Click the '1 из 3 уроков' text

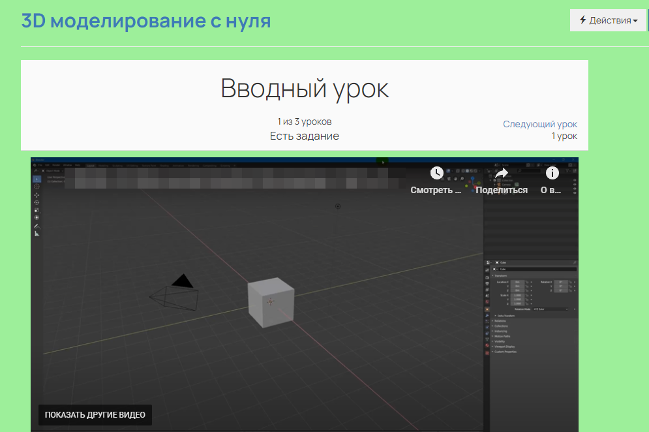click(x=305, y=122)
